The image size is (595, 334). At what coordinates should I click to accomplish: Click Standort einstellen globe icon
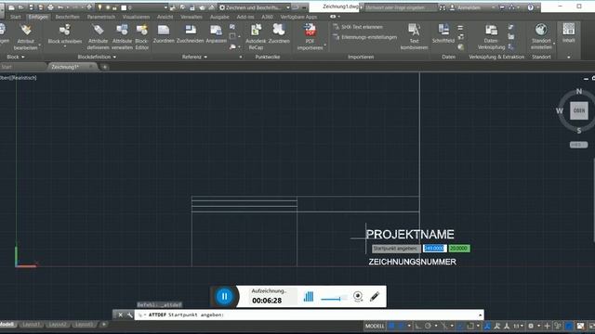tap(541, 30)
